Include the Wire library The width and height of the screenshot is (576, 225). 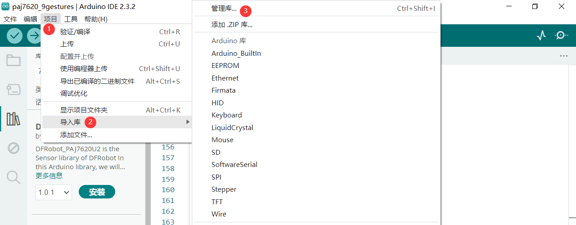pos(316,214)
